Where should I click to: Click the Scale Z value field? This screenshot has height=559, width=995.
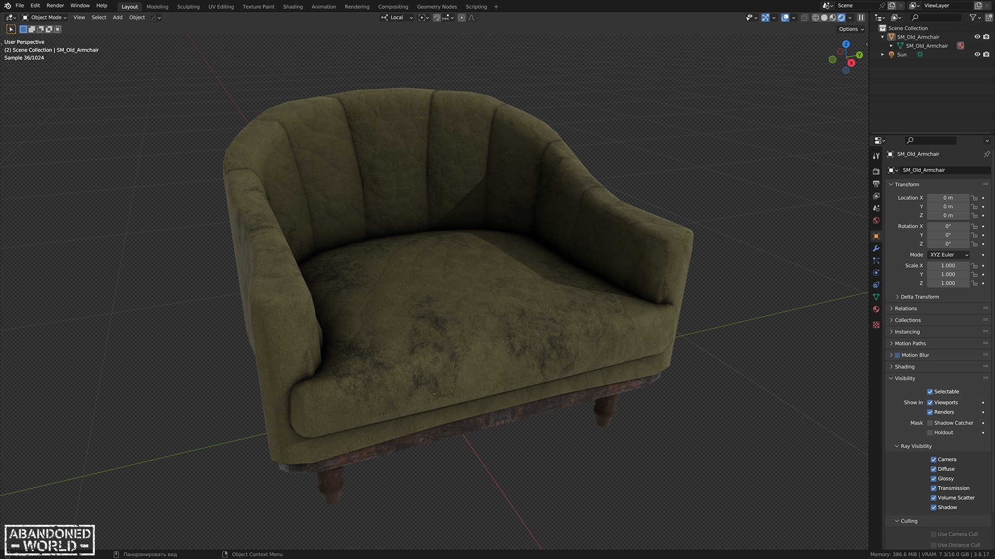point(948,283)
